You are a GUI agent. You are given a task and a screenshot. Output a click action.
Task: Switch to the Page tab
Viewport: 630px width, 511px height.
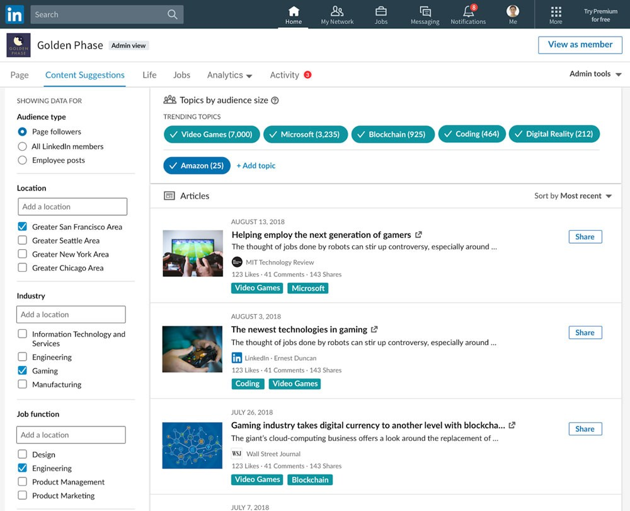pos(20,75)
